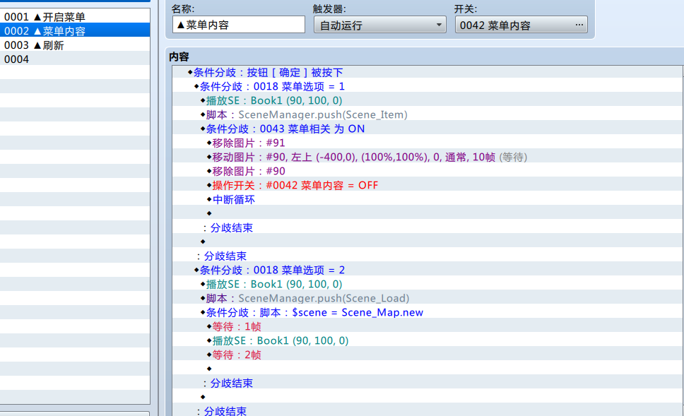The height and width of the screenshot is (416, 684).
Task: Select line 移除图片：#91
Action: (x=427, y=143)
